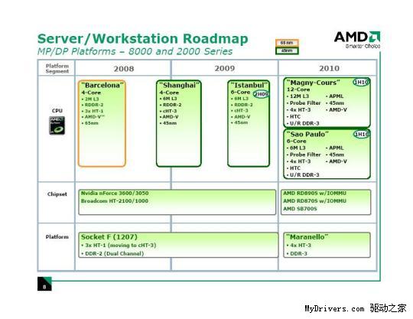413x319 pixels.
Task: Click DDR-2 (Dual Channel) bullet
Action: point(112,254)
